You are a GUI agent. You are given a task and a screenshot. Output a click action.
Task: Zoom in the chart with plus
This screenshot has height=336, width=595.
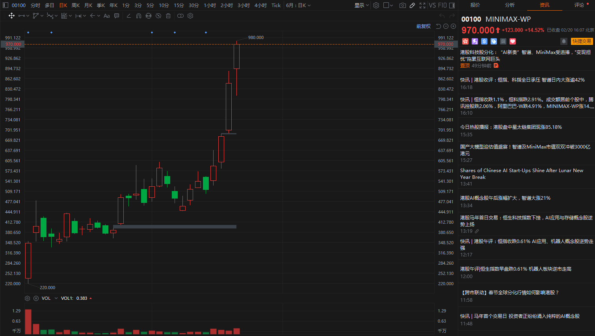pos(453,26)
